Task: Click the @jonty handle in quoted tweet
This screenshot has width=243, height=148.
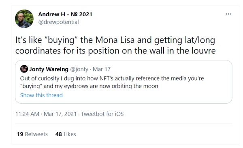Action: (x=79, y=69)
